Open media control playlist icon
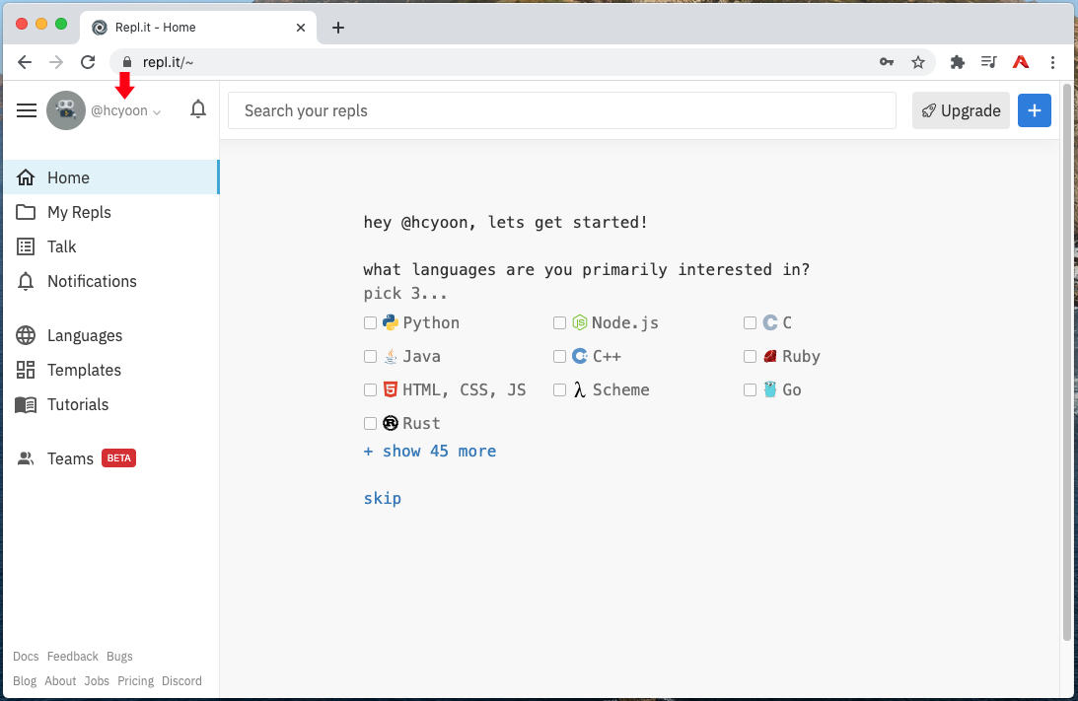1078x701 pixels. pyautogui.click(x=988, y=62)
